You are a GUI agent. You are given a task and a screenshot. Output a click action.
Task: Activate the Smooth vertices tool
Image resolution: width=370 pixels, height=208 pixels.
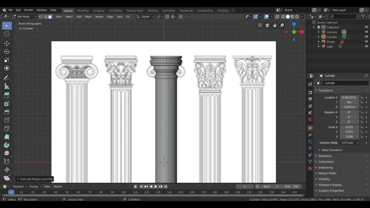tap(7, 153)
